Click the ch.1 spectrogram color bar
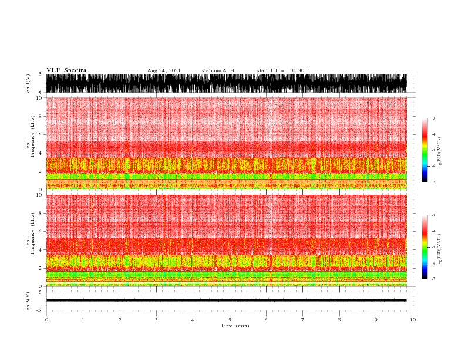465x359 pixels. coord(424,150)
